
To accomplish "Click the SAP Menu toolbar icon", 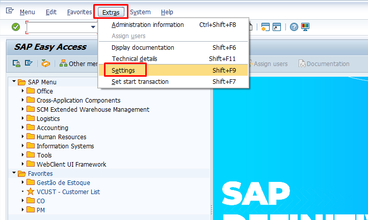I will point(29,64).
